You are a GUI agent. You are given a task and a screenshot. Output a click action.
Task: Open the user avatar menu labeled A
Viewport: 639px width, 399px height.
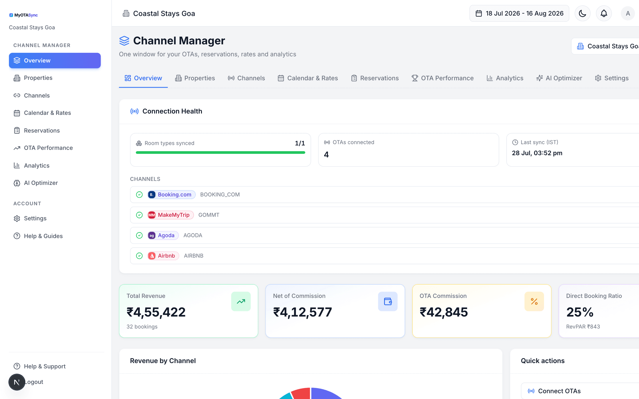628,13
